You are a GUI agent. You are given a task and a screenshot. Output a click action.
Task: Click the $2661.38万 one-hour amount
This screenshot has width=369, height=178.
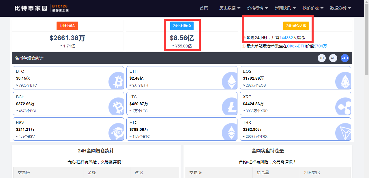coord(67,38)
